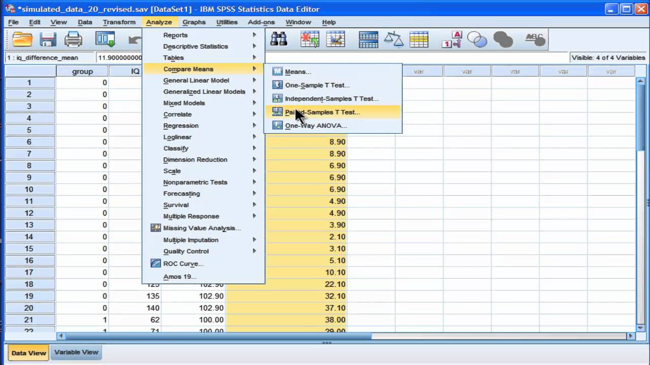Image resolution: width=650 pixels, height=365 pixels.
Task: Click the Missing Value Analysis icon
Action: click(156, 228)
